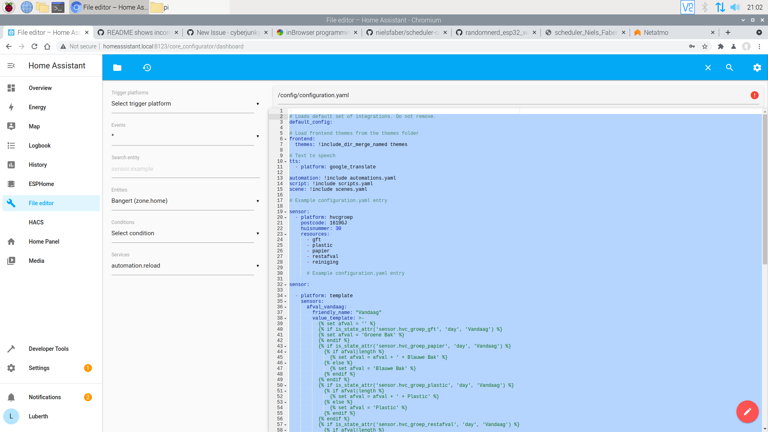Close the current file with the X icon
The height and width of the screenshot is (432, 768).
pyautogui.click(x=708, y=67)
